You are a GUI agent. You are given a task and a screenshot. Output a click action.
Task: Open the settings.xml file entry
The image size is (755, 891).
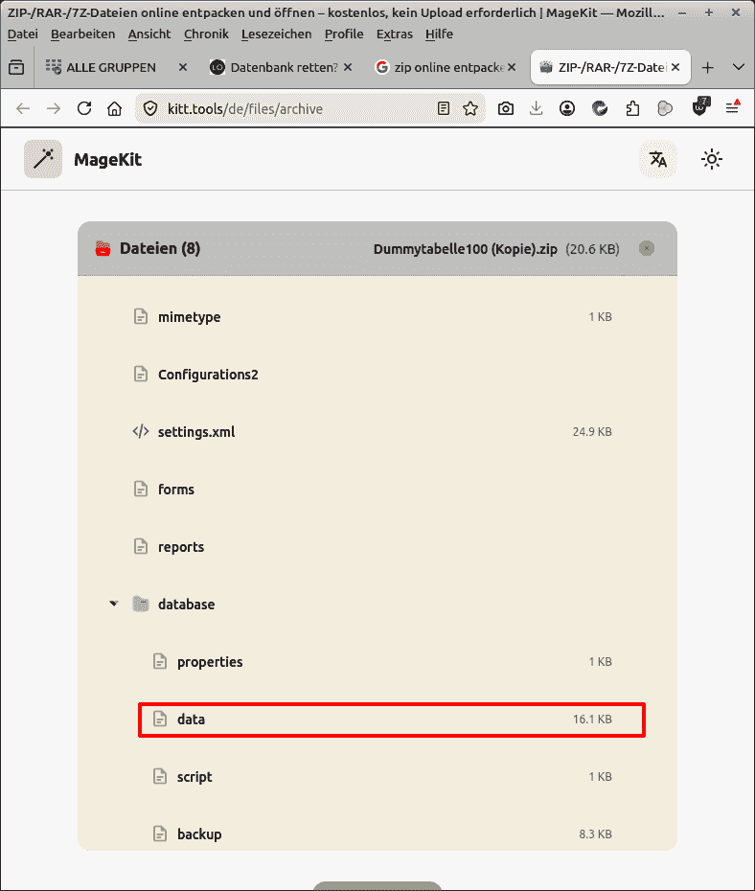point(196,432)
